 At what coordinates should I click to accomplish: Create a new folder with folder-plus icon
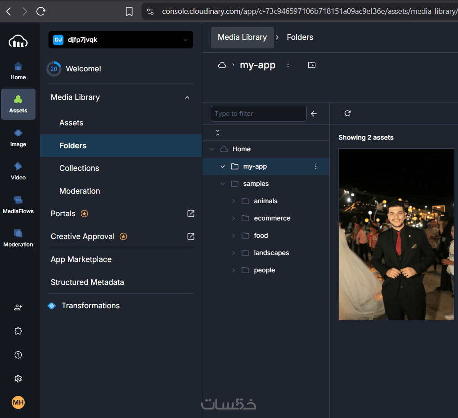pos(312,65)
